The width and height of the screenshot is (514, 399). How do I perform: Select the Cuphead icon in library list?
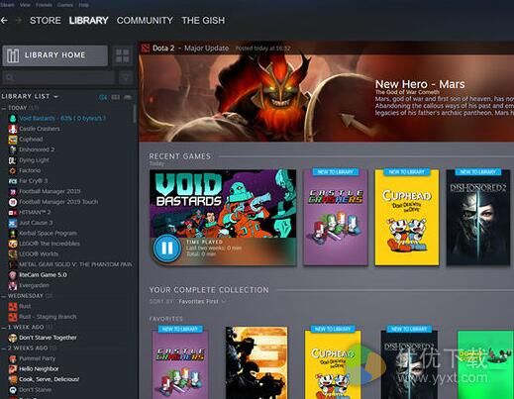pos(13,140)
